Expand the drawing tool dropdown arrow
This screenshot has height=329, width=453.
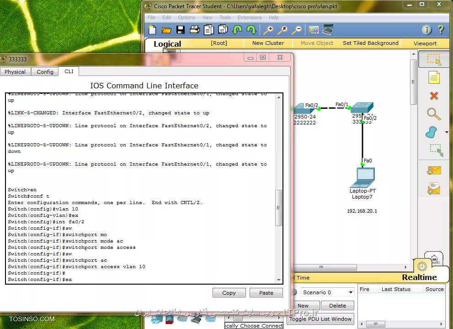tap(447, 132)
